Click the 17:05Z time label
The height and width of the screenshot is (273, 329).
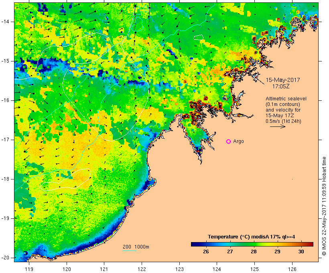(281, 86)
